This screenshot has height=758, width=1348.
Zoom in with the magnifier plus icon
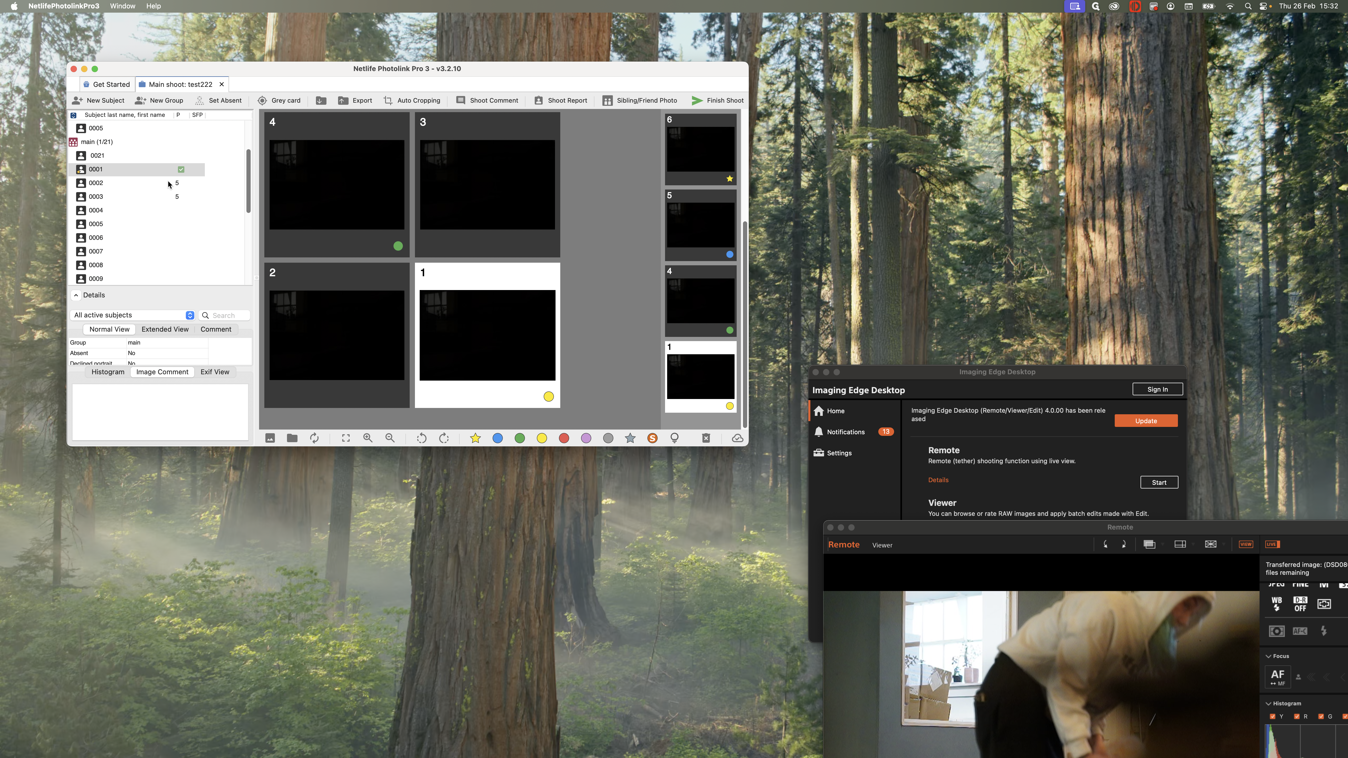pos(368,438)
